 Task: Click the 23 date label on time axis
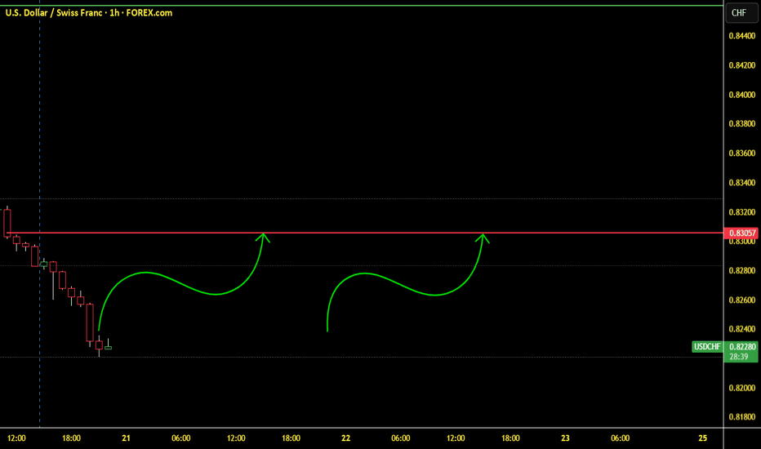[x=565, y=438]
